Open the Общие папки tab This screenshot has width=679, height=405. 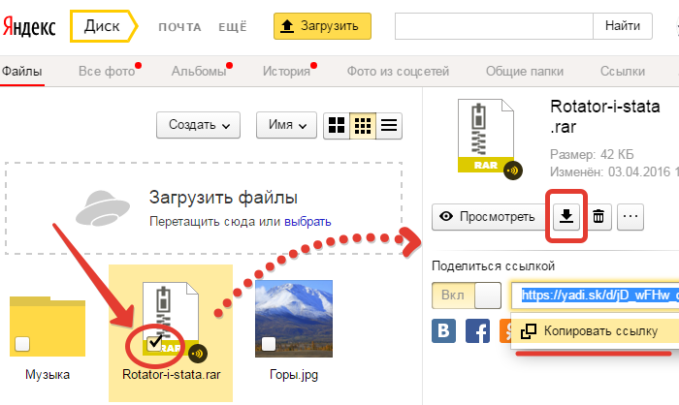pyautogui.click(x=525, y=71)
